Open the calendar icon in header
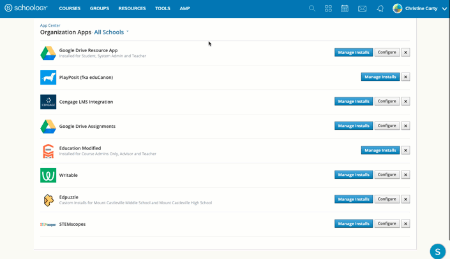 click(x=345, y=9)
